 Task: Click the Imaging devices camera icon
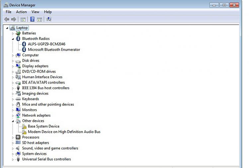click(18, 93)
